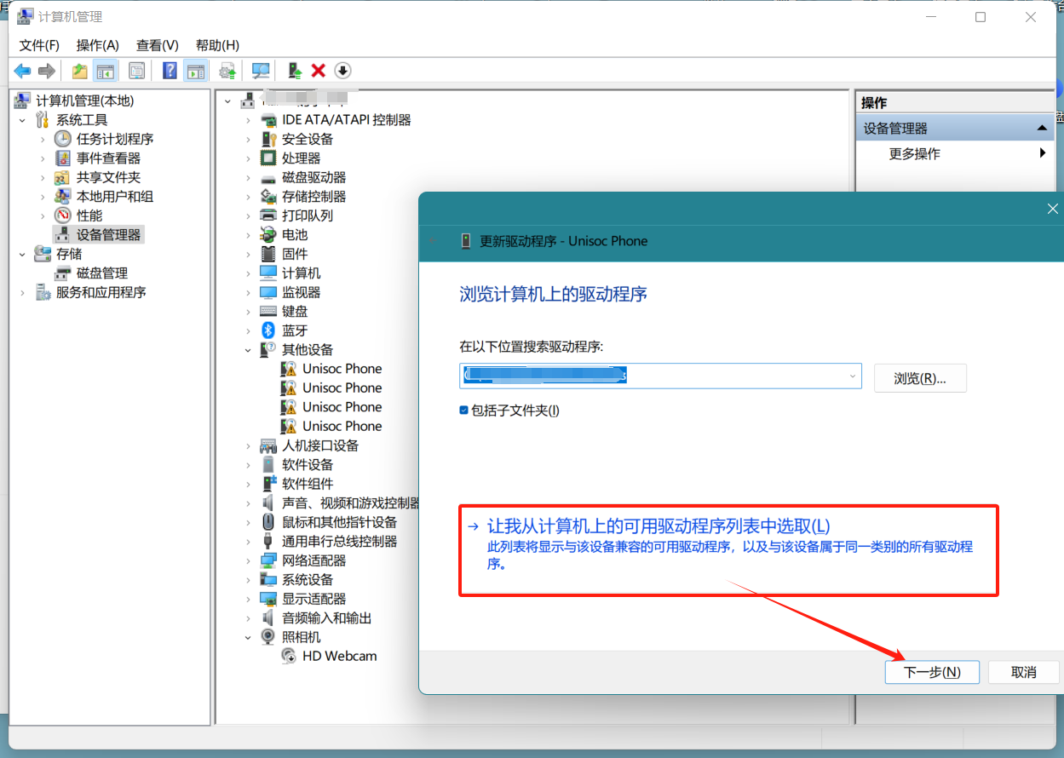Click the back arrow in driver dialog header
1064x758 pixels.
(x=433, y=241)
